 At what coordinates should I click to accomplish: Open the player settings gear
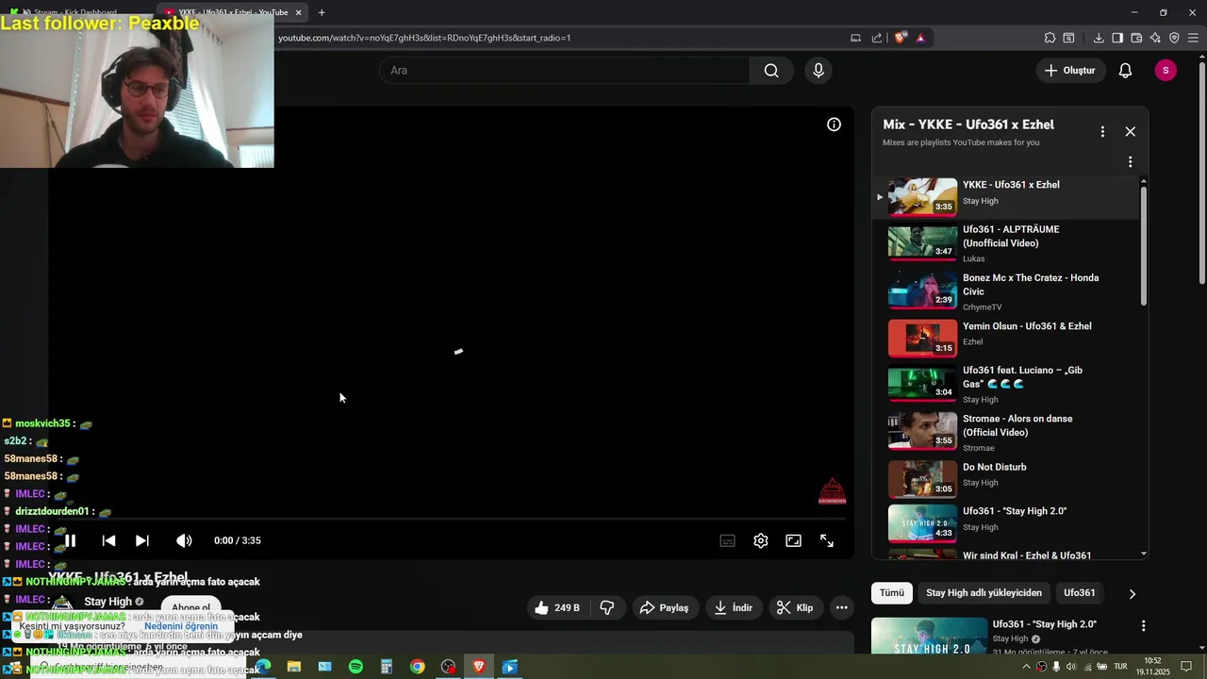[x=761, y=540]
